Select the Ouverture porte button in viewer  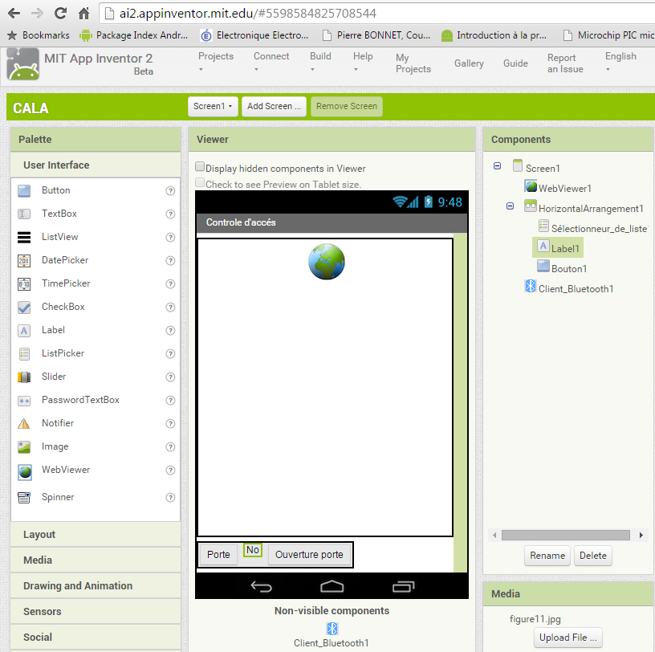[x=309, y=555]
